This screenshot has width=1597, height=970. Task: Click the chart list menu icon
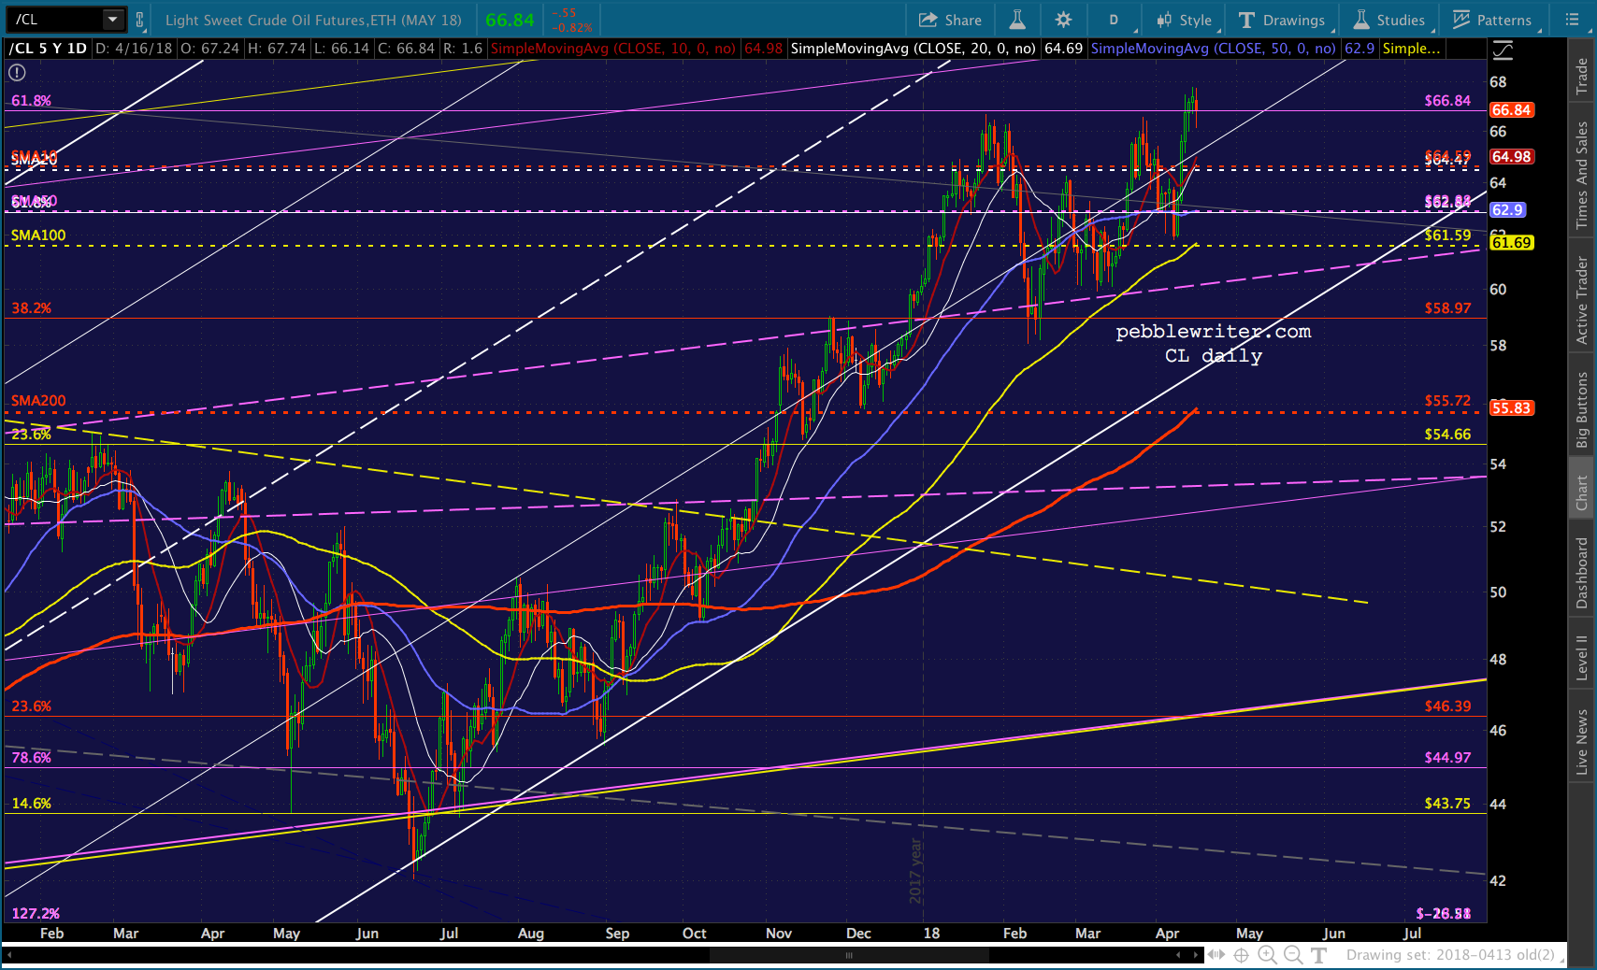pyautogui.click(x=1571, y=20)
